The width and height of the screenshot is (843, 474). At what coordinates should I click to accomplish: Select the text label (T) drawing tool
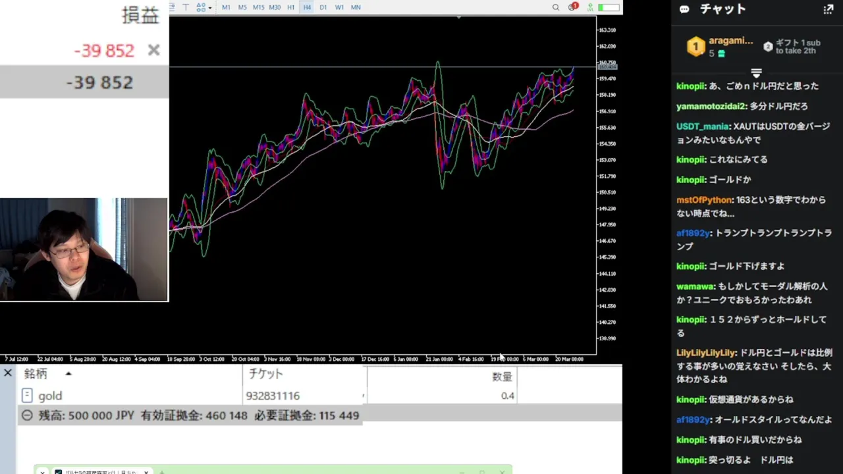click(186, 7)
